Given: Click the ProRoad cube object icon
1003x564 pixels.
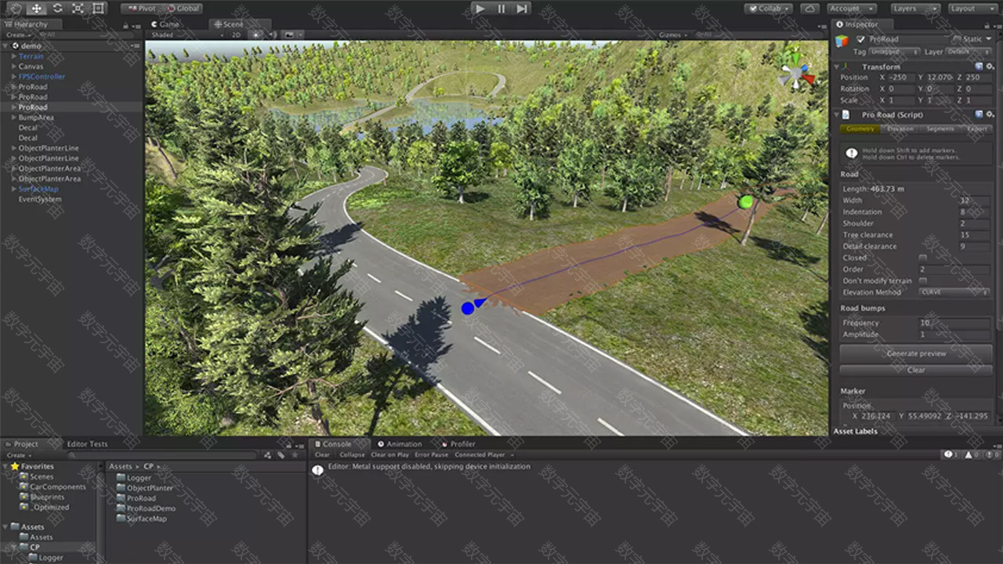Looking at the screenshot, I should tap(842, 41).
